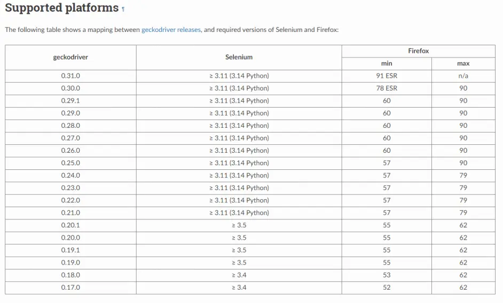Click '≥ 3.11 (3.14 Python)' in the 0.25.0 row

pyautogui.click(x=239, y=163)
